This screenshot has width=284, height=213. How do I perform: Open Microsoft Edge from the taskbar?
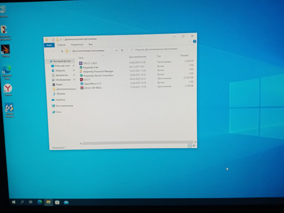tap(40, 202)
